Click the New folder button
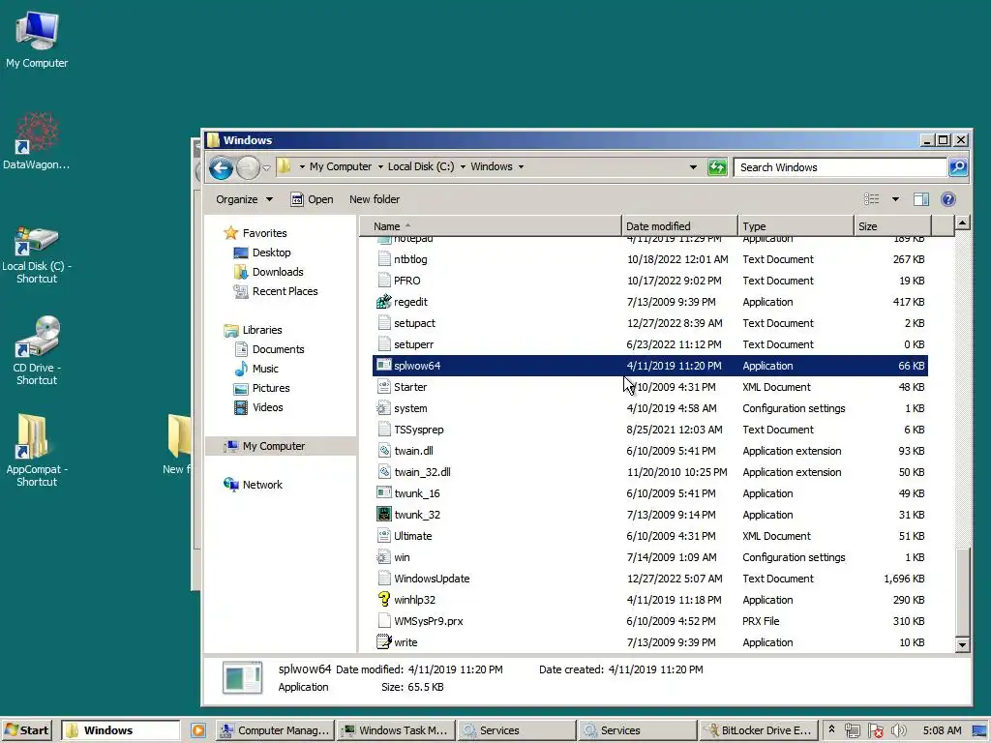Screen dimensions: 991x743 [x=375, y=199]
